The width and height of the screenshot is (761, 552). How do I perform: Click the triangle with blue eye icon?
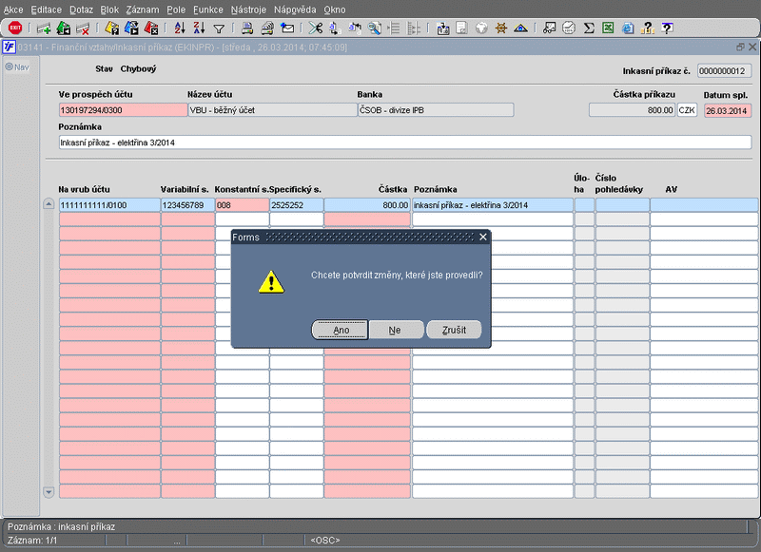pyautogui.click(x=520, y=29)
